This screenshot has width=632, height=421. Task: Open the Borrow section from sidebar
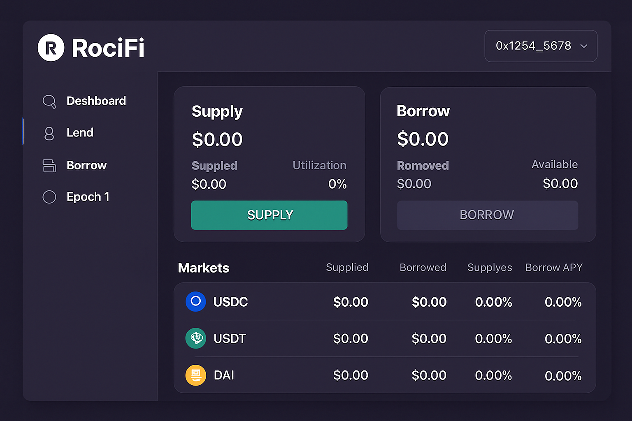pos(86,165)
